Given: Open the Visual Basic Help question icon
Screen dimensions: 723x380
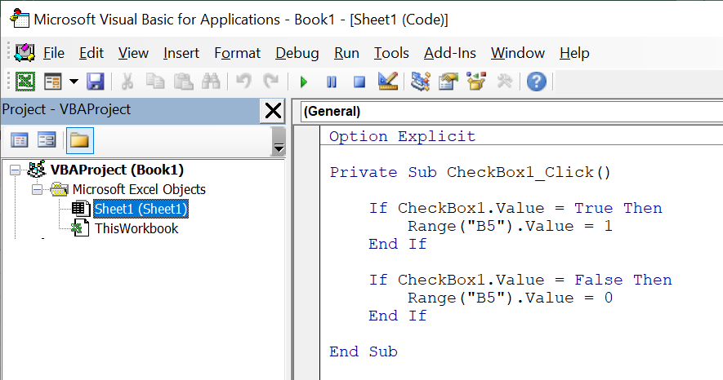Looking at the screenshot, I should (x=536, y=82).
